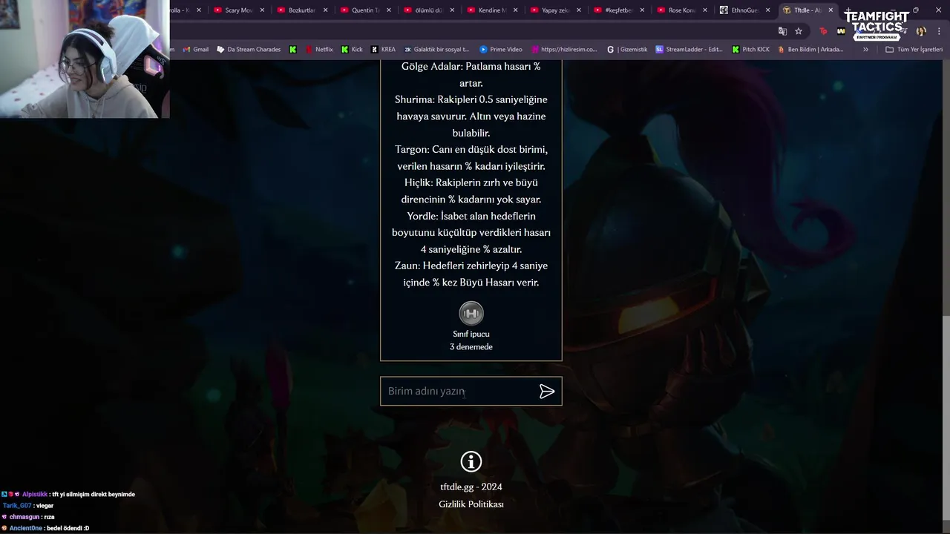This screenshot has height=534, width=950.
Task: Expand hidden bookmarks with the chevron
Action: (865, 50)
